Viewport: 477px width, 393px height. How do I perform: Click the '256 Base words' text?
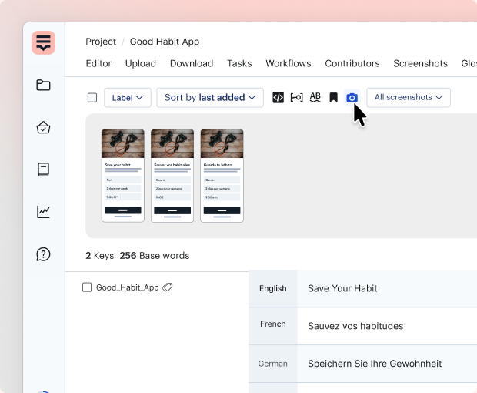(155, 256)
